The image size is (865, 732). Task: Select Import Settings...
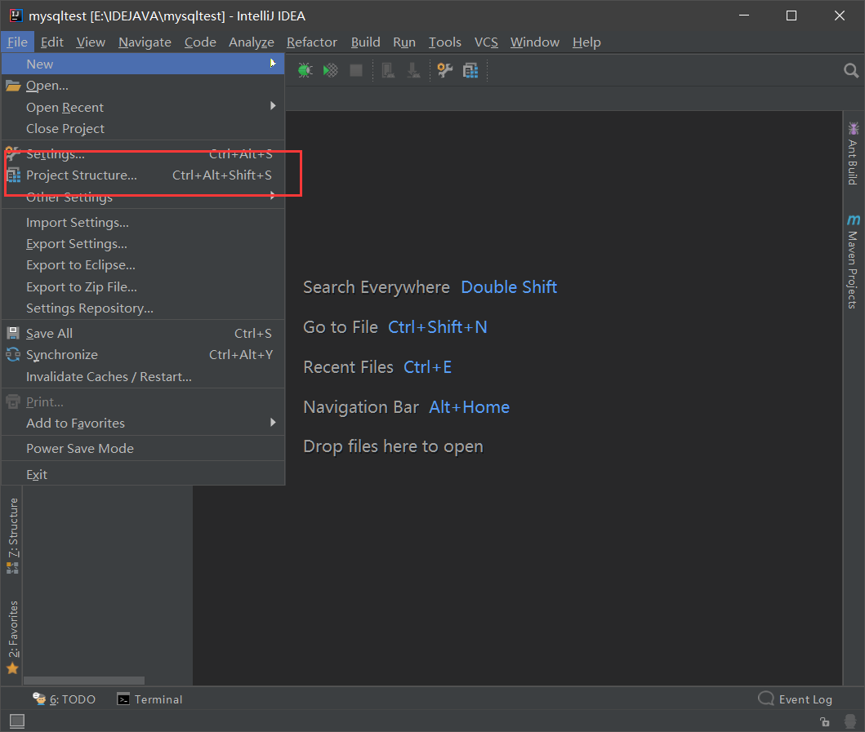point(144,222)
